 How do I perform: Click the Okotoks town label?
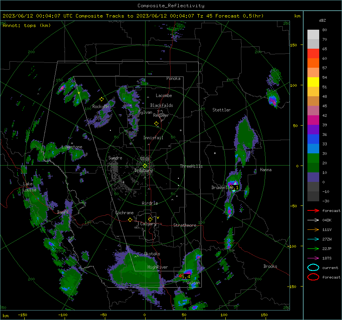coord(152,254)
